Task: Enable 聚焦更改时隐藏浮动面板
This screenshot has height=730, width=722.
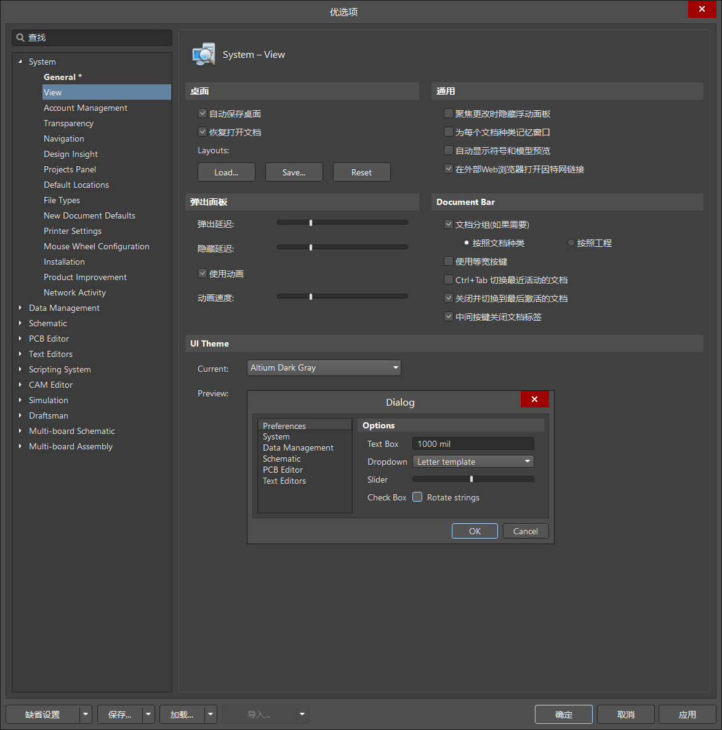Action: (448, 113)
